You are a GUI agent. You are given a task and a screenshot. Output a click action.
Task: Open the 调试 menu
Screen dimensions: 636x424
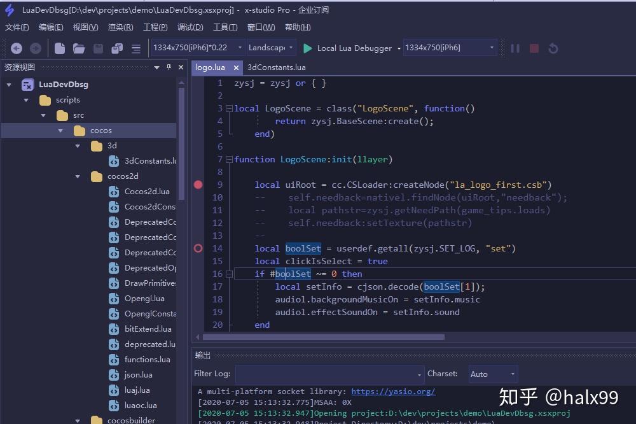click(x=187, y=27)
